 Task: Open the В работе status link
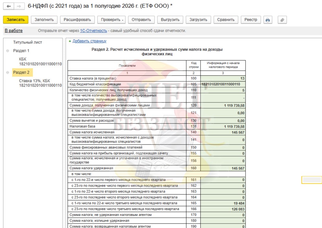pyautogui.click(x=14, y=31)
